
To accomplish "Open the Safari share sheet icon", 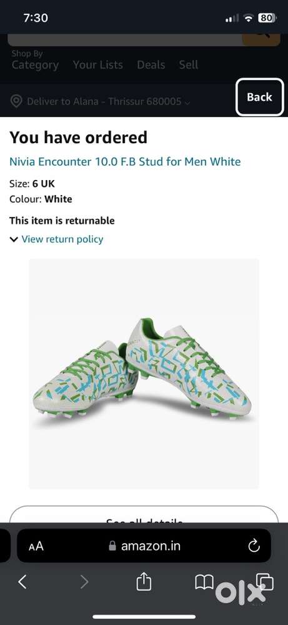I will point(144,581).
